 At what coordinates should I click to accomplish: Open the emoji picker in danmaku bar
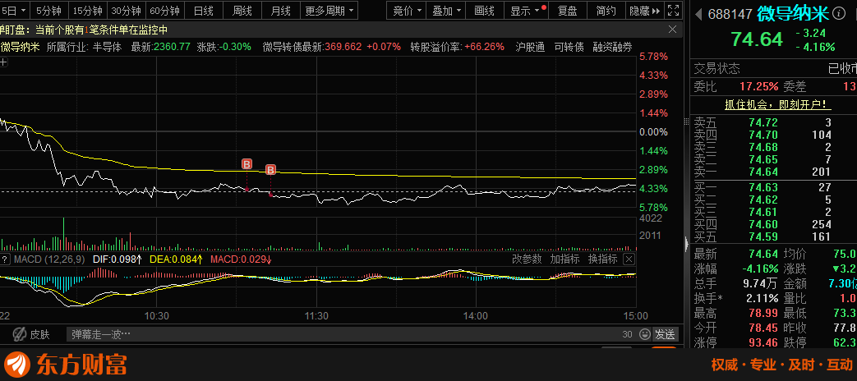point(644,333)
